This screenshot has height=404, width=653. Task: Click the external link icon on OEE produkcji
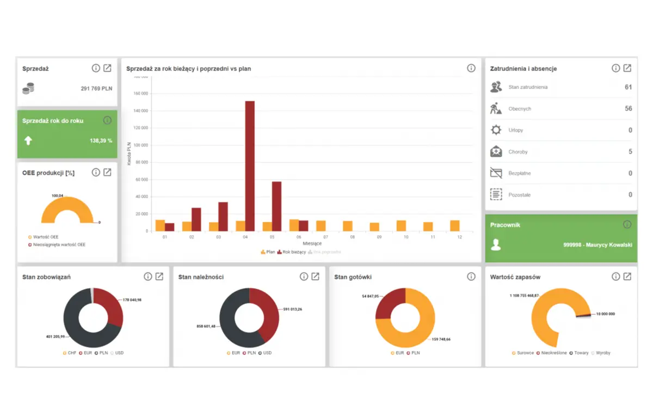(x=107, y=173)
